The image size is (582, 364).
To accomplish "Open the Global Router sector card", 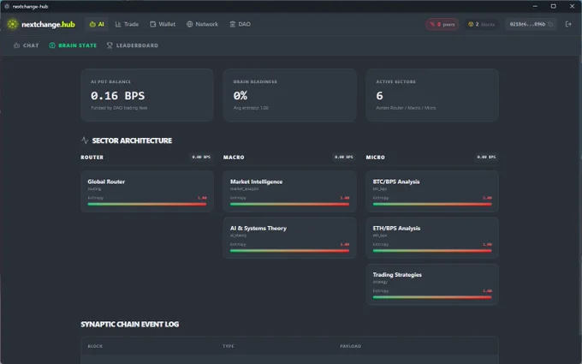I will click(x=147, y=191).
